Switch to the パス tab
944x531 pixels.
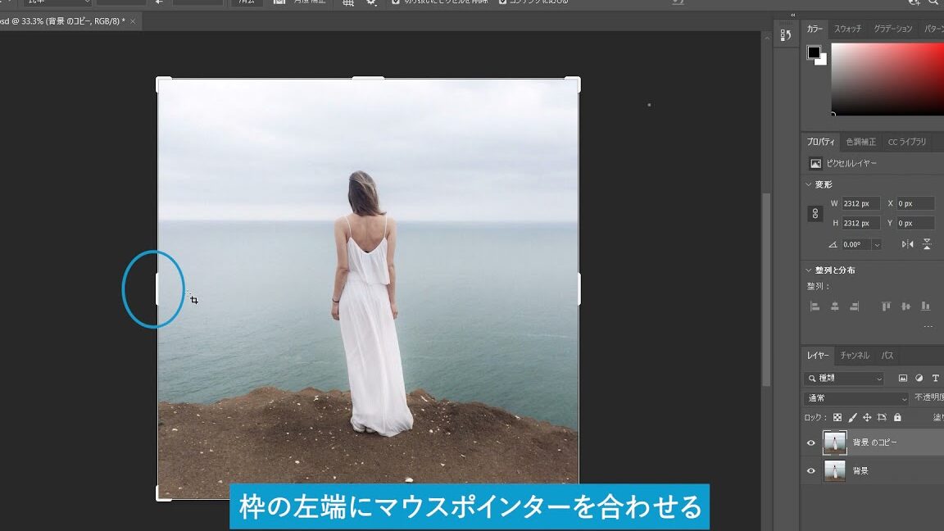pos(887,355)
